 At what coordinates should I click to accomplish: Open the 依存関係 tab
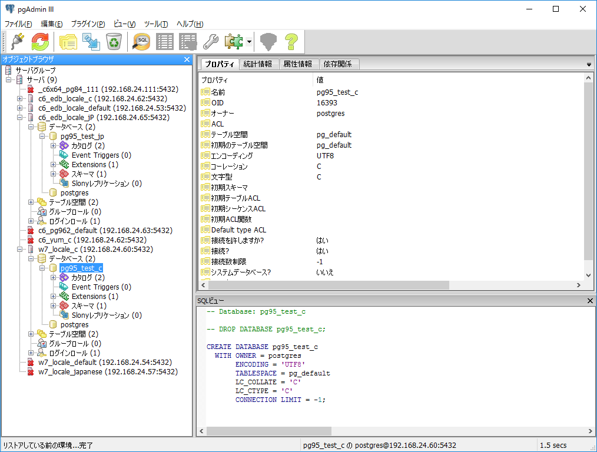click(337, 64)
